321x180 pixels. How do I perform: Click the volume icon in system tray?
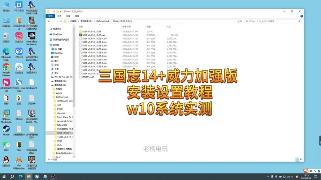pos(288,177)
